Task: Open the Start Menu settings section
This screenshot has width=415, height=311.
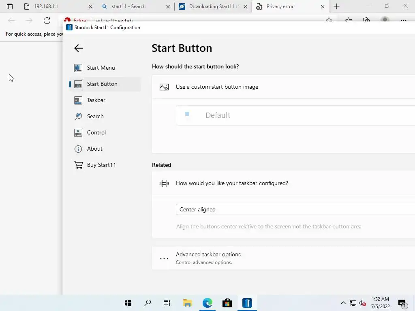Action: coord(105,68)
